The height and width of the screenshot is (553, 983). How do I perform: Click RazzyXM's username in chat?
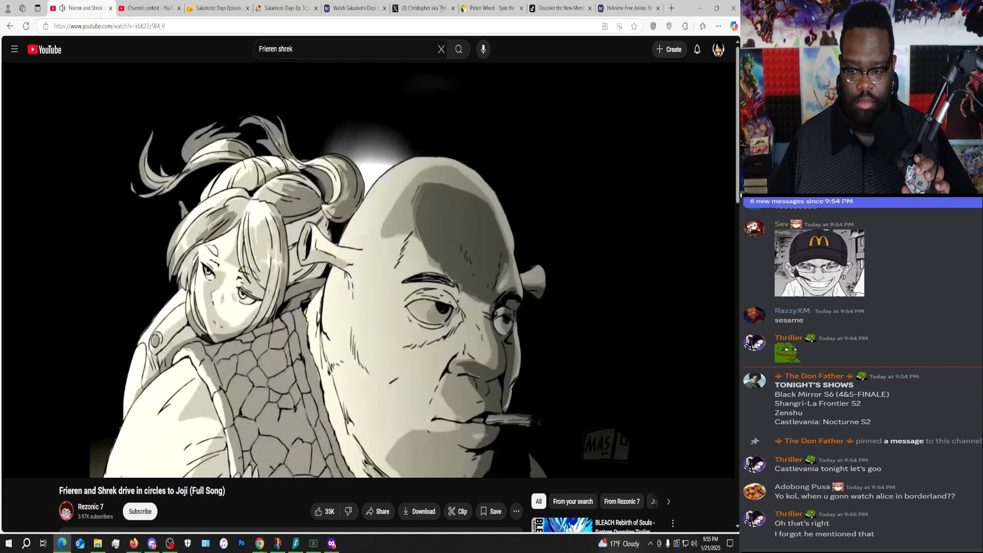(x=792, y=311)
